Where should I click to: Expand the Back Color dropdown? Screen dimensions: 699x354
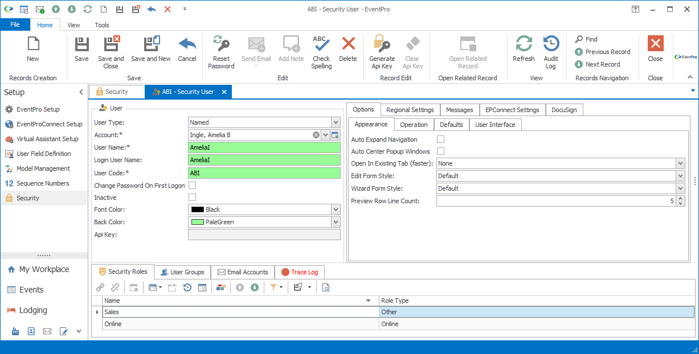(336, 222)
